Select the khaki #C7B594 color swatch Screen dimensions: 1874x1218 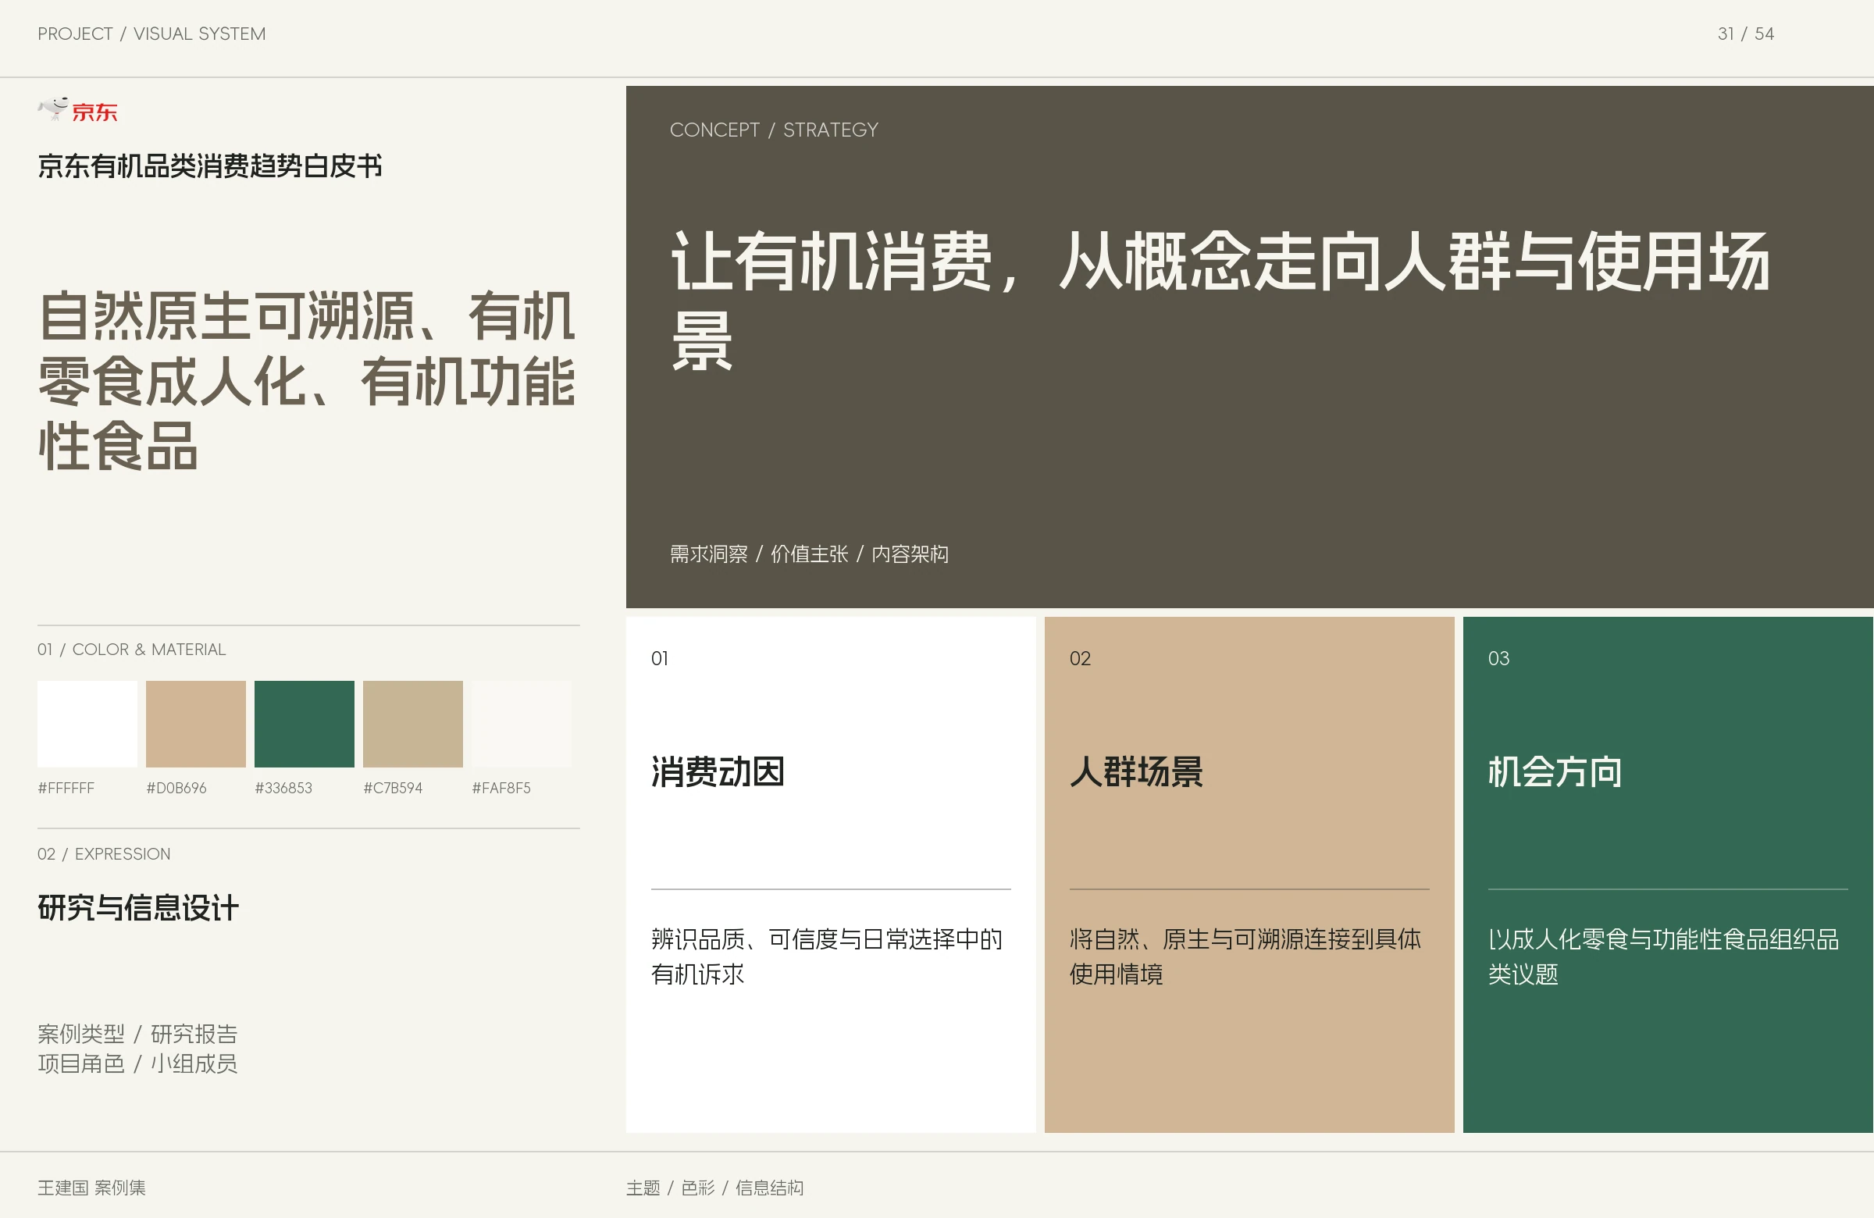pyautogui.click(x=412, y=724)
